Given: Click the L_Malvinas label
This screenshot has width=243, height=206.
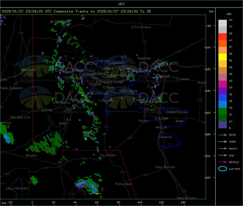Looking at the screenshot, I should coord(106,100).
